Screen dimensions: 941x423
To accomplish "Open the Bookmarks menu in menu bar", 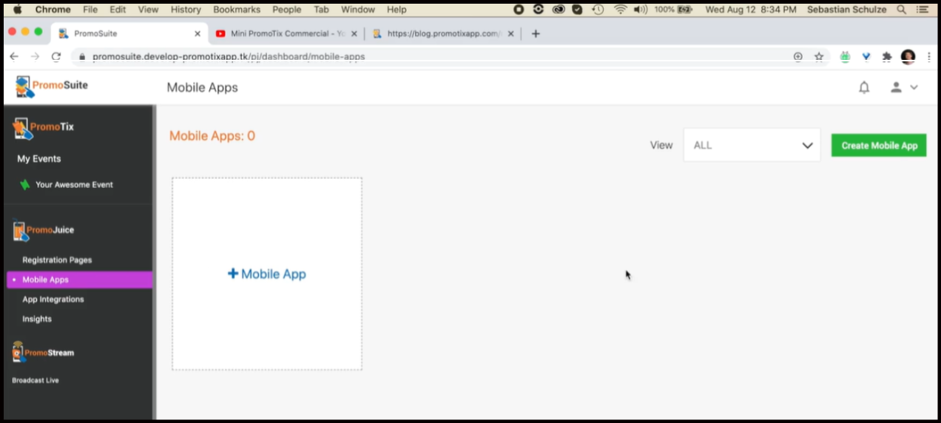I will pos(236,10).
